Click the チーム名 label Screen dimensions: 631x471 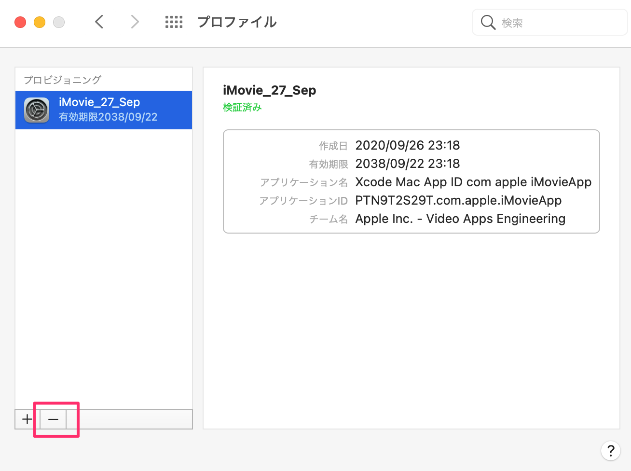pos(329,219)
